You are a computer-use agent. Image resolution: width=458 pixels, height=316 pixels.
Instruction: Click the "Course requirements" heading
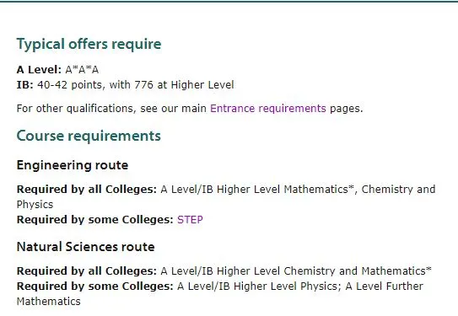89,136
